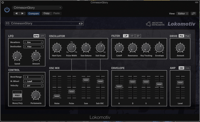Select next LFO Destination with right arrow
The width and height of the screenshot is (200, 122).
coord(41,47)
